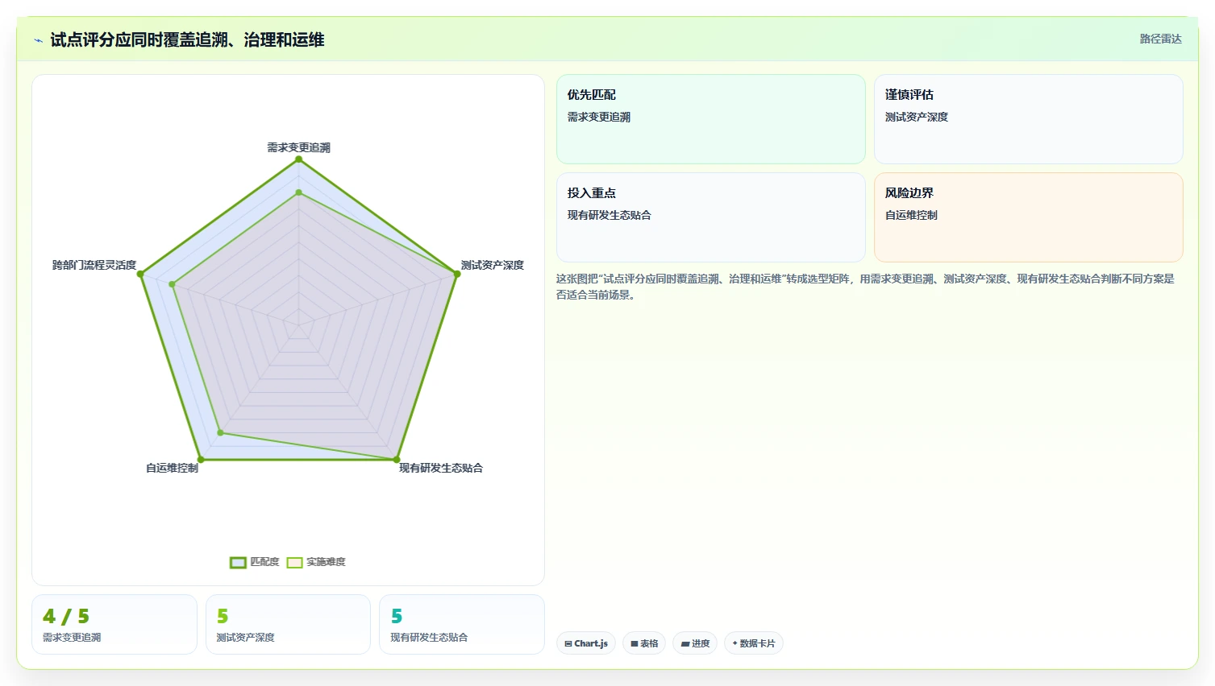Click the 自运维控制 radar axis label
Screen dimensions: 1215x686
(x=172, y=468)
